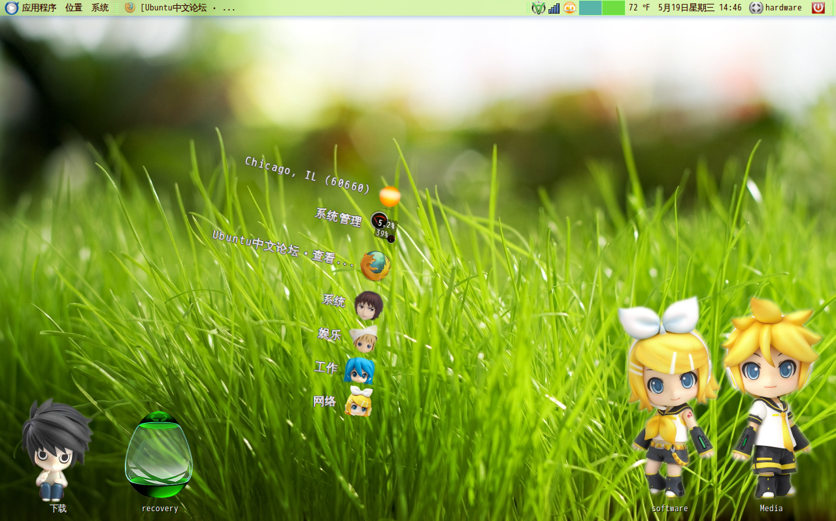Click the 系统 label beside the brown-haired character dock icon
This screenshot has width=836, height=521.
334,300
